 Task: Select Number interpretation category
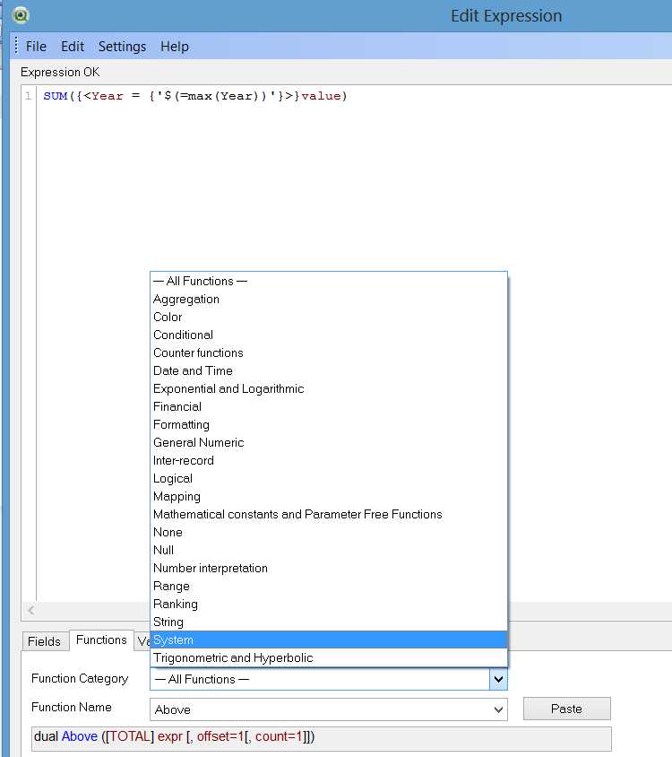[x=329, y=568]
